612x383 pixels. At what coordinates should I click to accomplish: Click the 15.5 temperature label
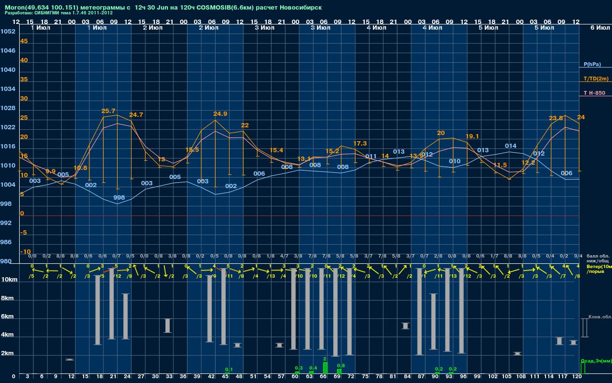192,150
